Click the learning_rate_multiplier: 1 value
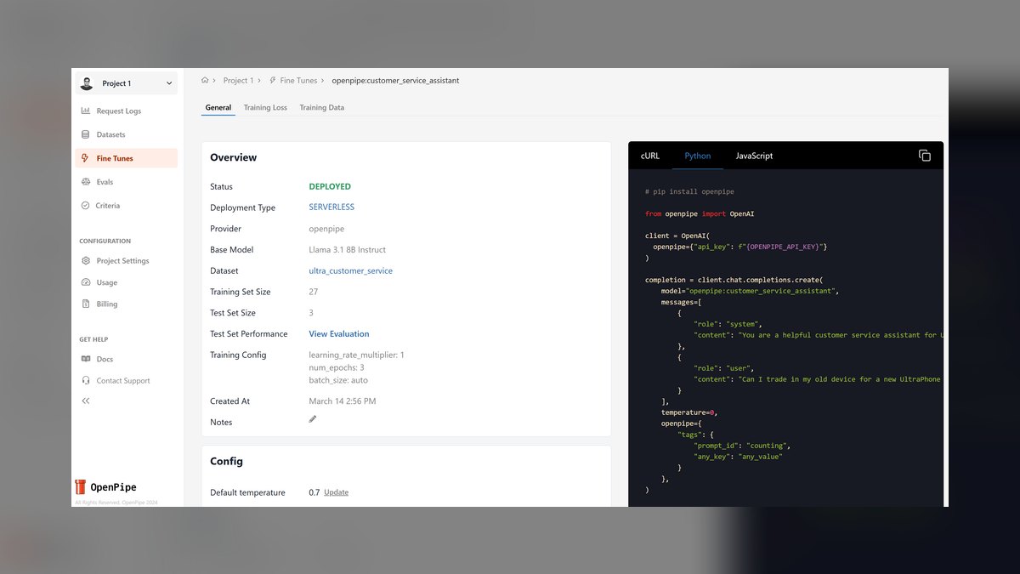 [x=357, y=355]
